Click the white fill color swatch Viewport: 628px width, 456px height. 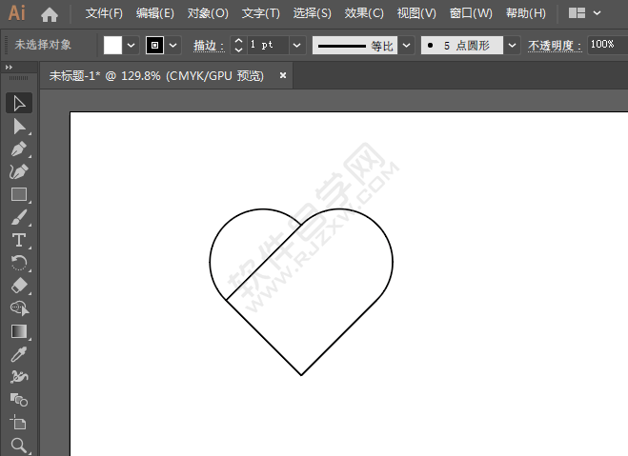point(113,45)
